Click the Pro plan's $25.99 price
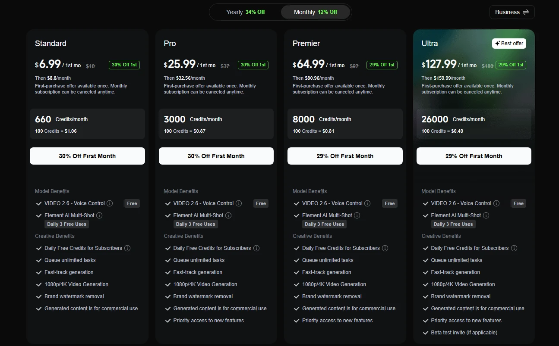Image resolution: width=559 pixels, height=346 pixels. [x=180, y=65]
